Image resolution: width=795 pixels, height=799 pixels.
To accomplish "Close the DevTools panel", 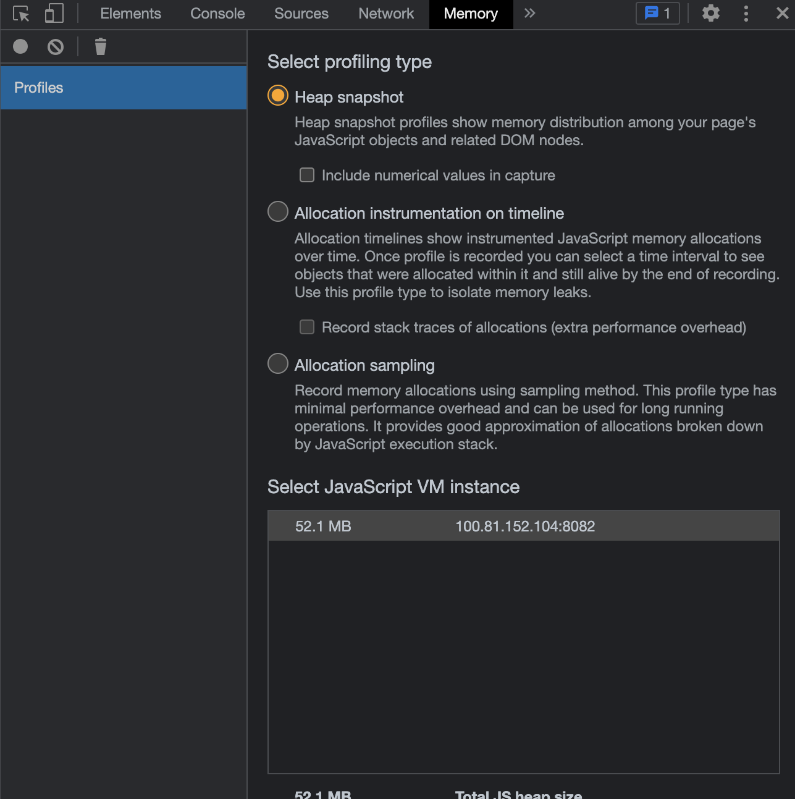I will coord(782,14).
